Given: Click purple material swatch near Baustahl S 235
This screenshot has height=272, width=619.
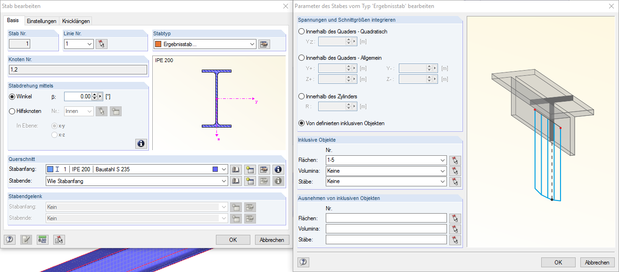Looking at the screenshot, I should pyautogui.click(x=215, y=169).
